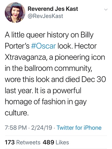Open Reverend Jes Kast's profile picture
Image resolution: width=112 pixels, height=149 pixels.
pos(15,13)
